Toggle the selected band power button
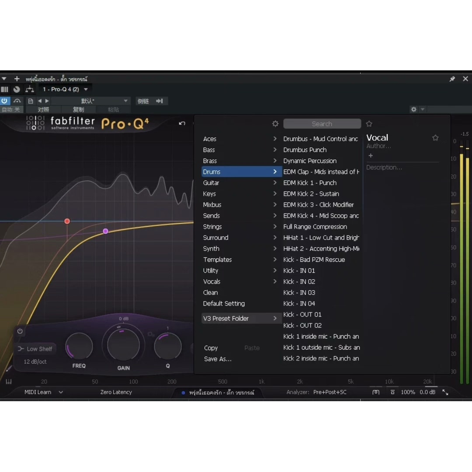Viewport: 472px width, 472px height. tap(20, 331)
